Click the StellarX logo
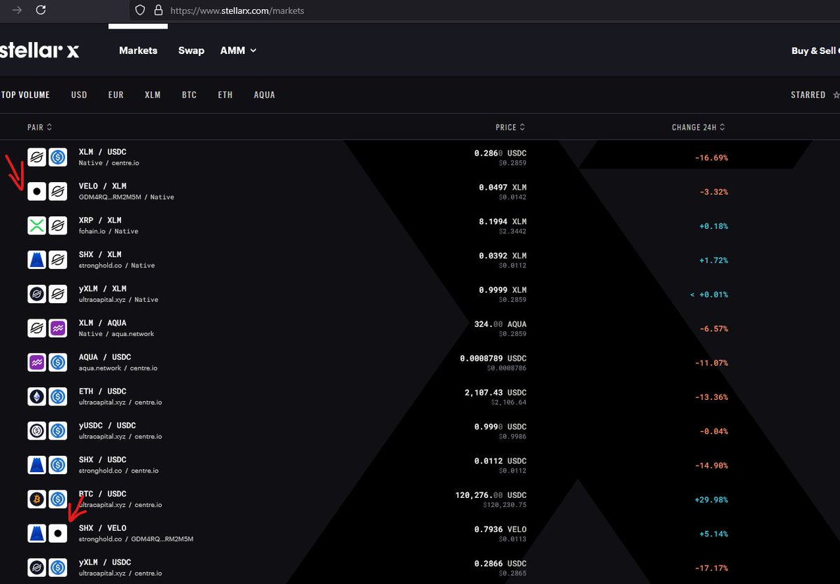The image size is (840, 584). click(x=40, y=50)
